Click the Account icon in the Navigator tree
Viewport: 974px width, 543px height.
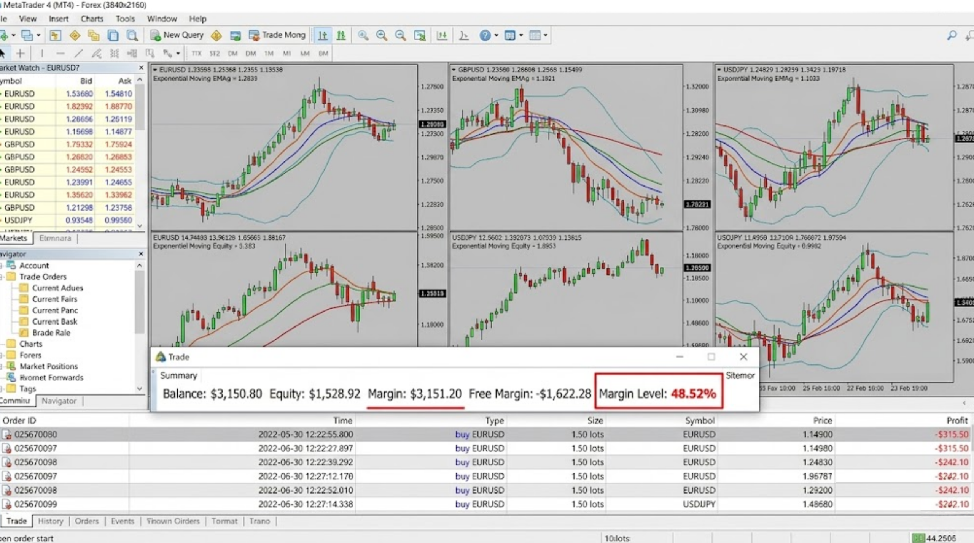click(x=11, y=265)
